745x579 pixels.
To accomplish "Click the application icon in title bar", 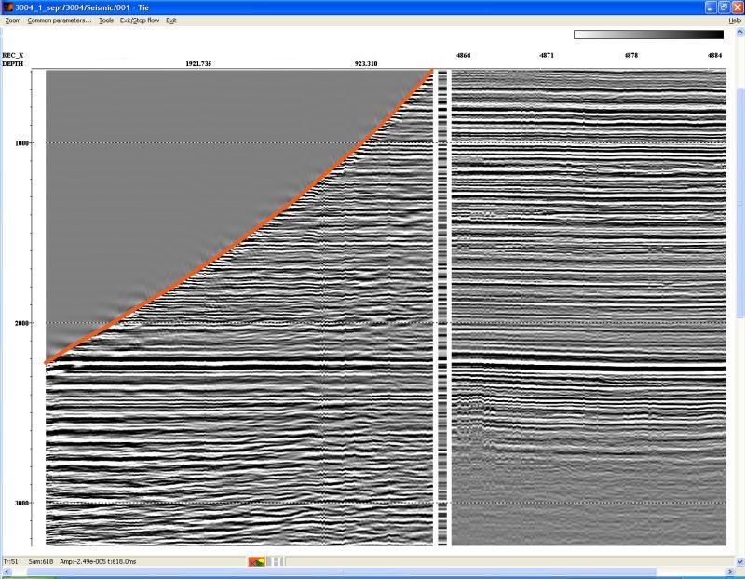I will (x=7, y=7).
